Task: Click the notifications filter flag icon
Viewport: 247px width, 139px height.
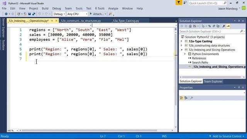Action: pos(179,3)
